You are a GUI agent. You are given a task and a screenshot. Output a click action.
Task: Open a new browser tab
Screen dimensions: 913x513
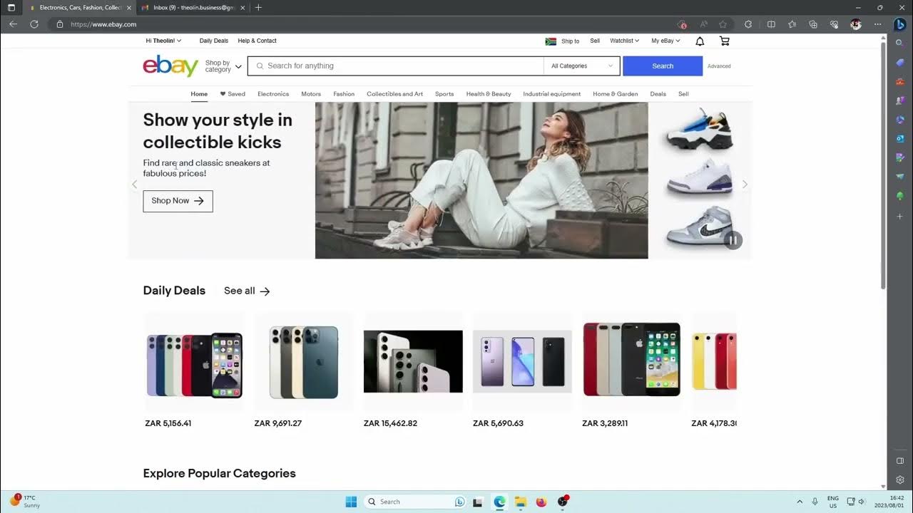pos(258,7)
